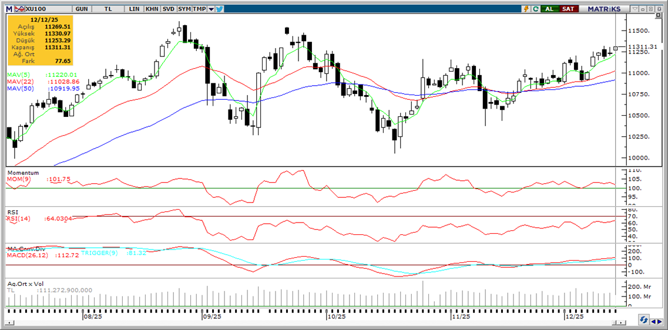Click the lightning bolt quick-order icon
This screenshot has width=668, height=330.
pyautogui.click(x=526, y=9)
